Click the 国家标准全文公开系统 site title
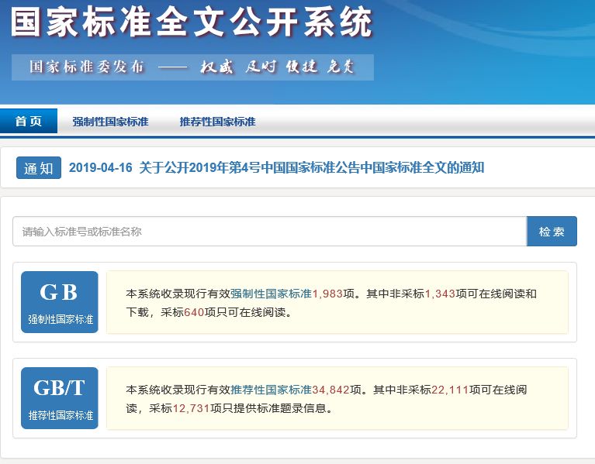Image resolution: width=595 pixels, height=464 pixels. 192,22
